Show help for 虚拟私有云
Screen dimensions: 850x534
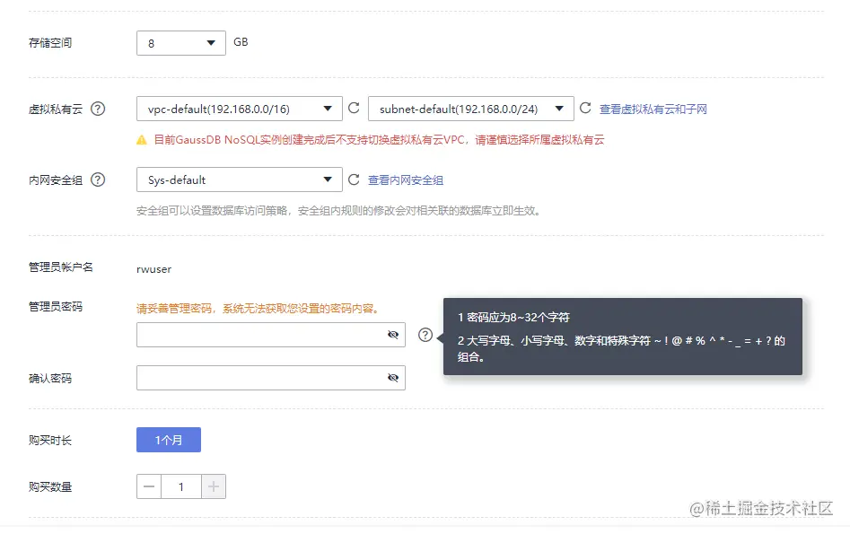(98, 109)
